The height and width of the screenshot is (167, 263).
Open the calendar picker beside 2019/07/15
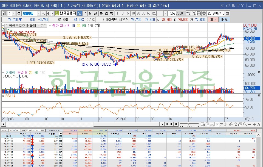coord(227,13)
